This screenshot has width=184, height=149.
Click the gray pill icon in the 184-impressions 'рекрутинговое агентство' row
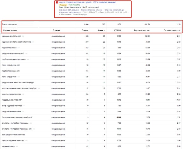pos(23,94)
